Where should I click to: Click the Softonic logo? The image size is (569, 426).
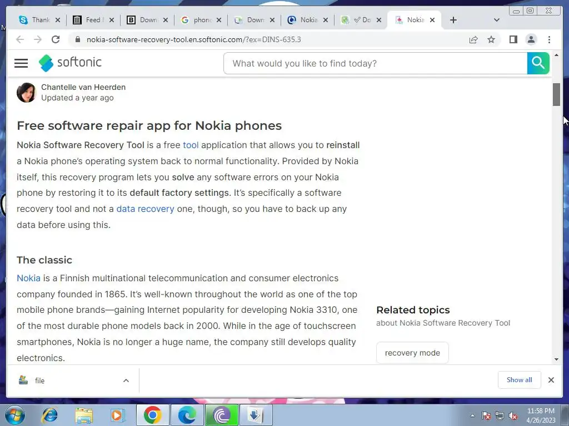click(x=70, y=63)
